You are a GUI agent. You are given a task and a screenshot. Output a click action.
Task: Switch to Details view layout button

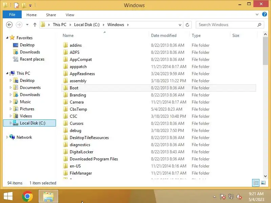tap(256, 183)
